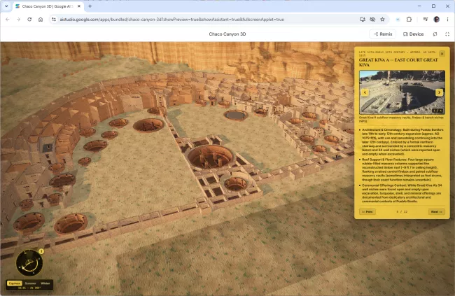Screen dimensions: 455x296
Task: Click the reload app icon beside Device
Action: (435, 34)
